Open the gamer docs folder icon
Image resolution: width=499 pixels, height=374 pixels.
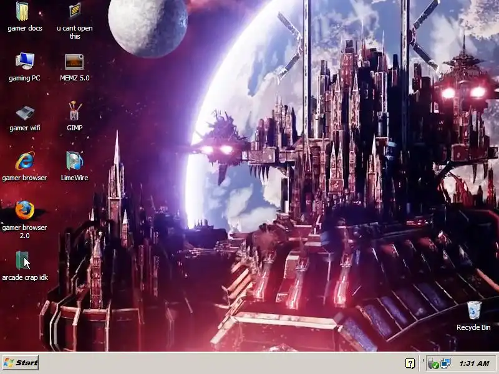pos(22,11)
